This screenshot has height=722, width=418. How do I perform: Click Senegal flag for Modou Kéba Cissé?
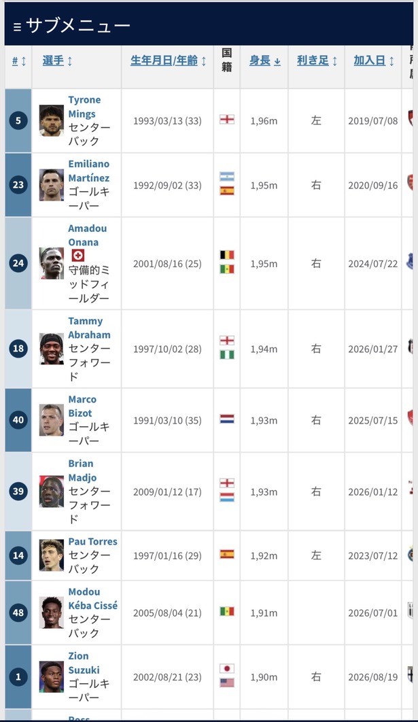click(227, 611)
